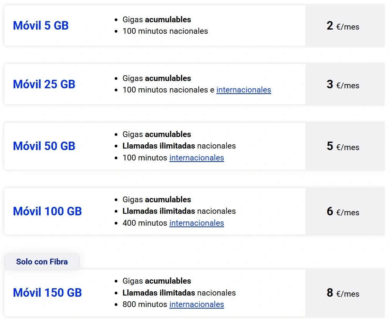This screenshot has height=322, width=389.
Task: Click Llamadas ilimitadas text in Móvil 50 GB
Action: click(159, 146)
